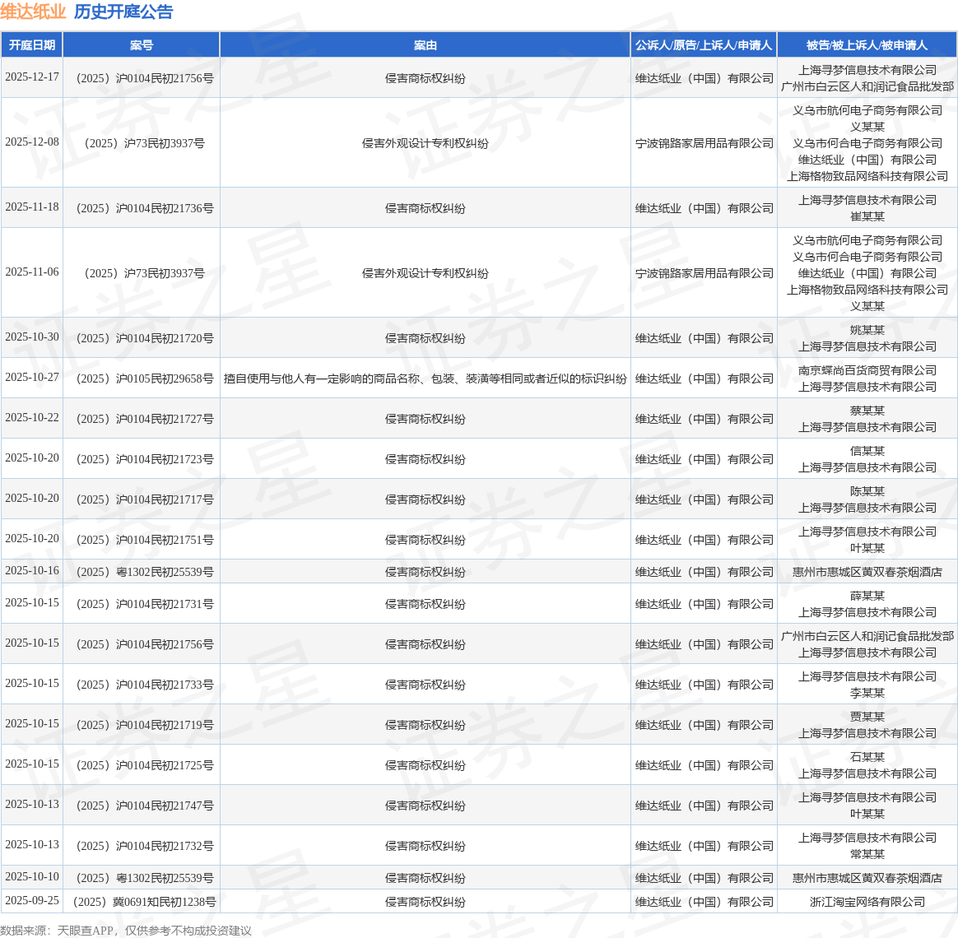Click the 历史开庭公告 heading
Viewport: 958px width, 938px height.
pyautogui.click(x=123, y=12)
